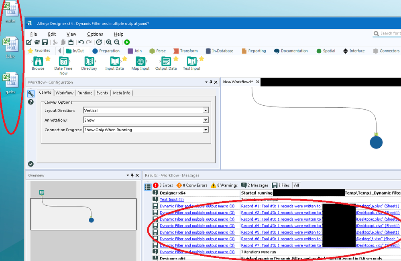Select the Output Data tool
The image size is (401, 261).
pos(166,64)
